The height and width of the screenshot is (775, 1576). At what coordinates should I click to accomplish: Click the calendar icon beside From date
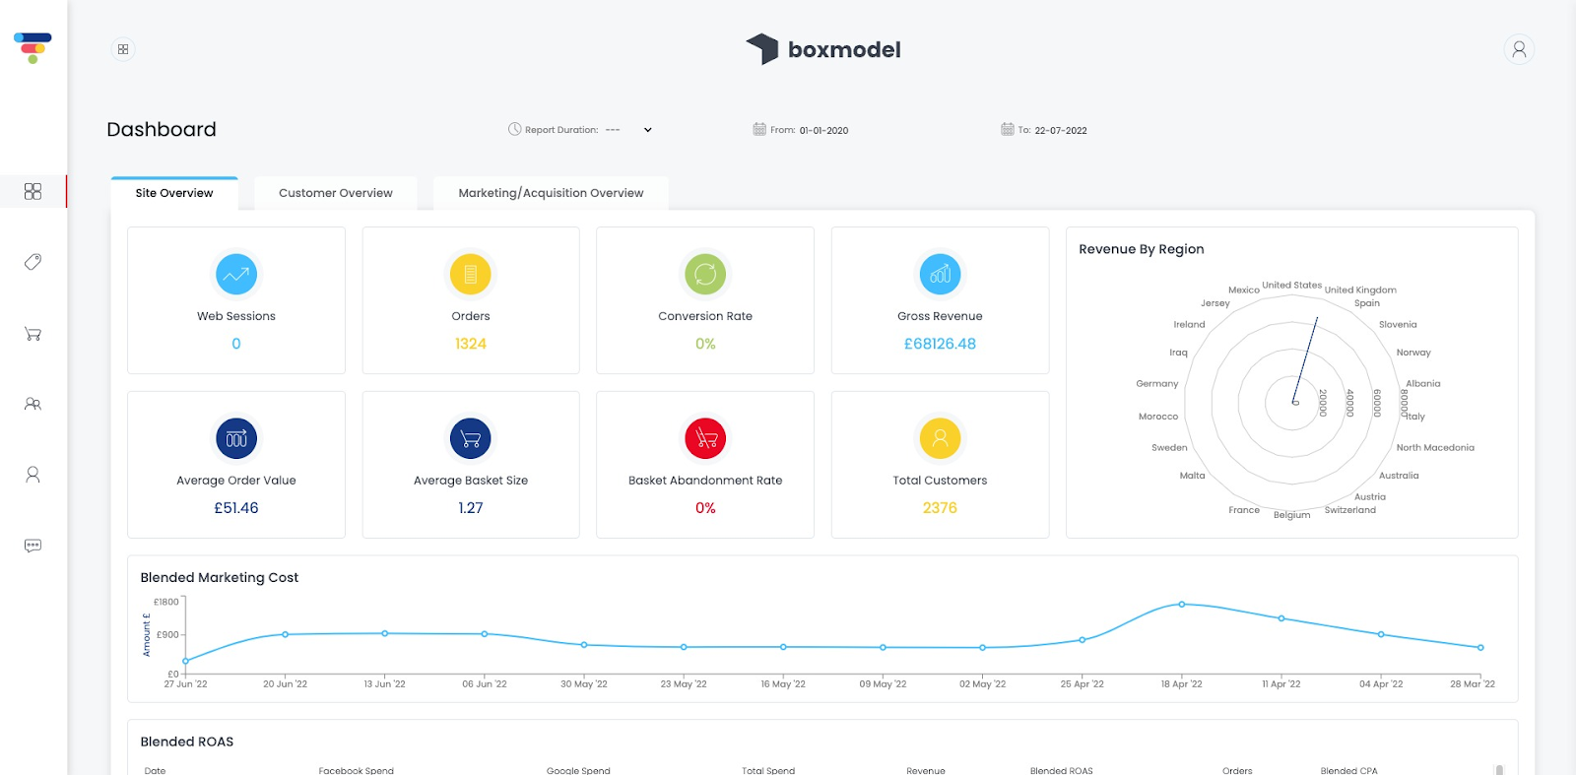tap(759, 129)
